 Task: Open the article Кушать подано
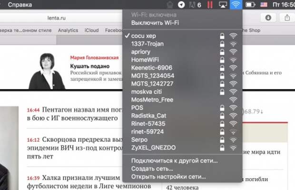[x=90, y=66]
